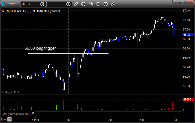Click the 56.00 price axis label
This screenshot has height=123, width=195.
[186, 77]
